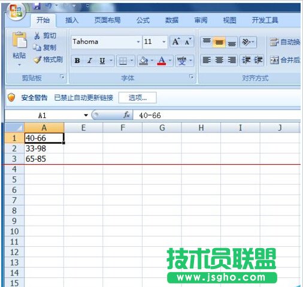Click the 合并后 merge cells button
Viewport: 303px width, 287px height.
tap(285, 60)
